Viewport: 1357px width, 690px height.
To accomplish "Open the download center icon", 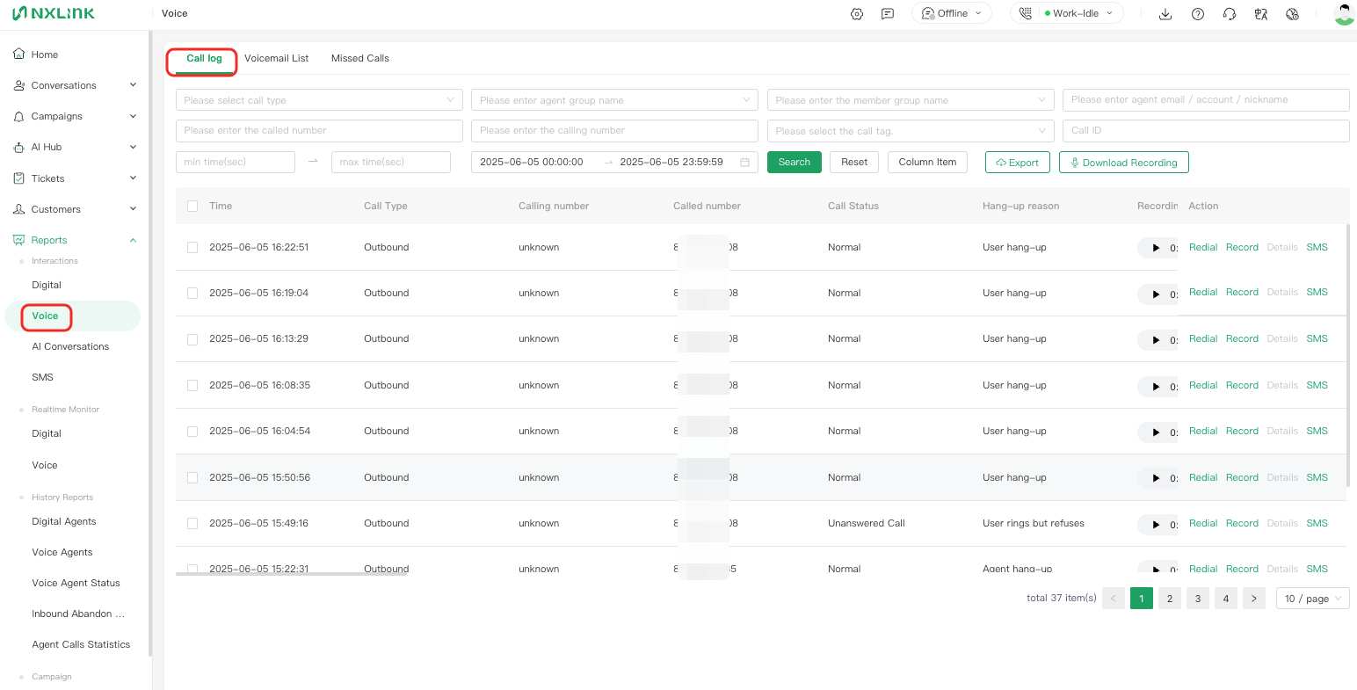I will point(1165,14).
